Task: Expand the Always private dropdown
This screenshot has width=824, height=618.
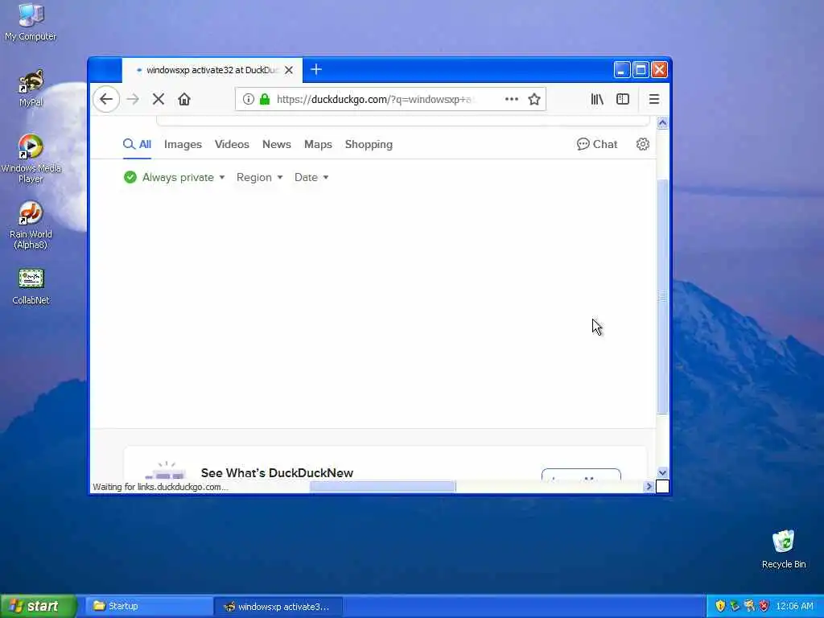Action: (175, 177)
